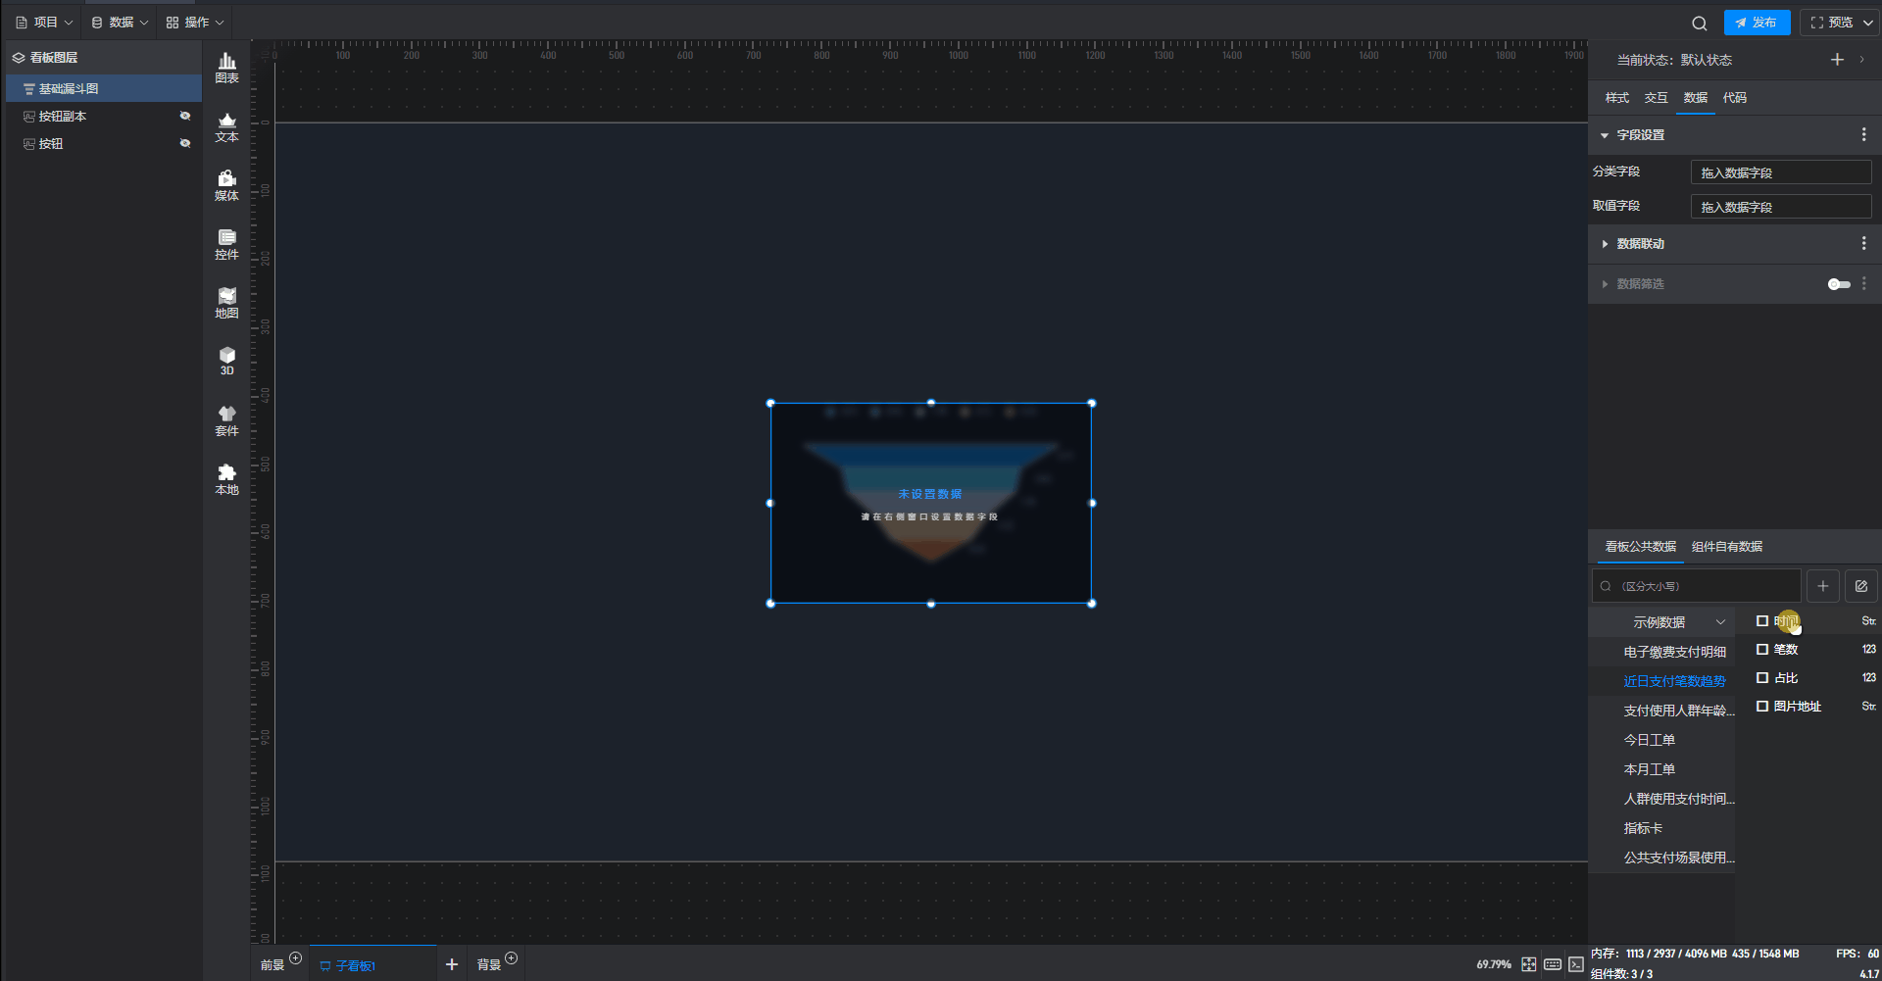Switch to the 交互 tab
Screen dimensions: 1882x981
click(x=1656, y=98)
